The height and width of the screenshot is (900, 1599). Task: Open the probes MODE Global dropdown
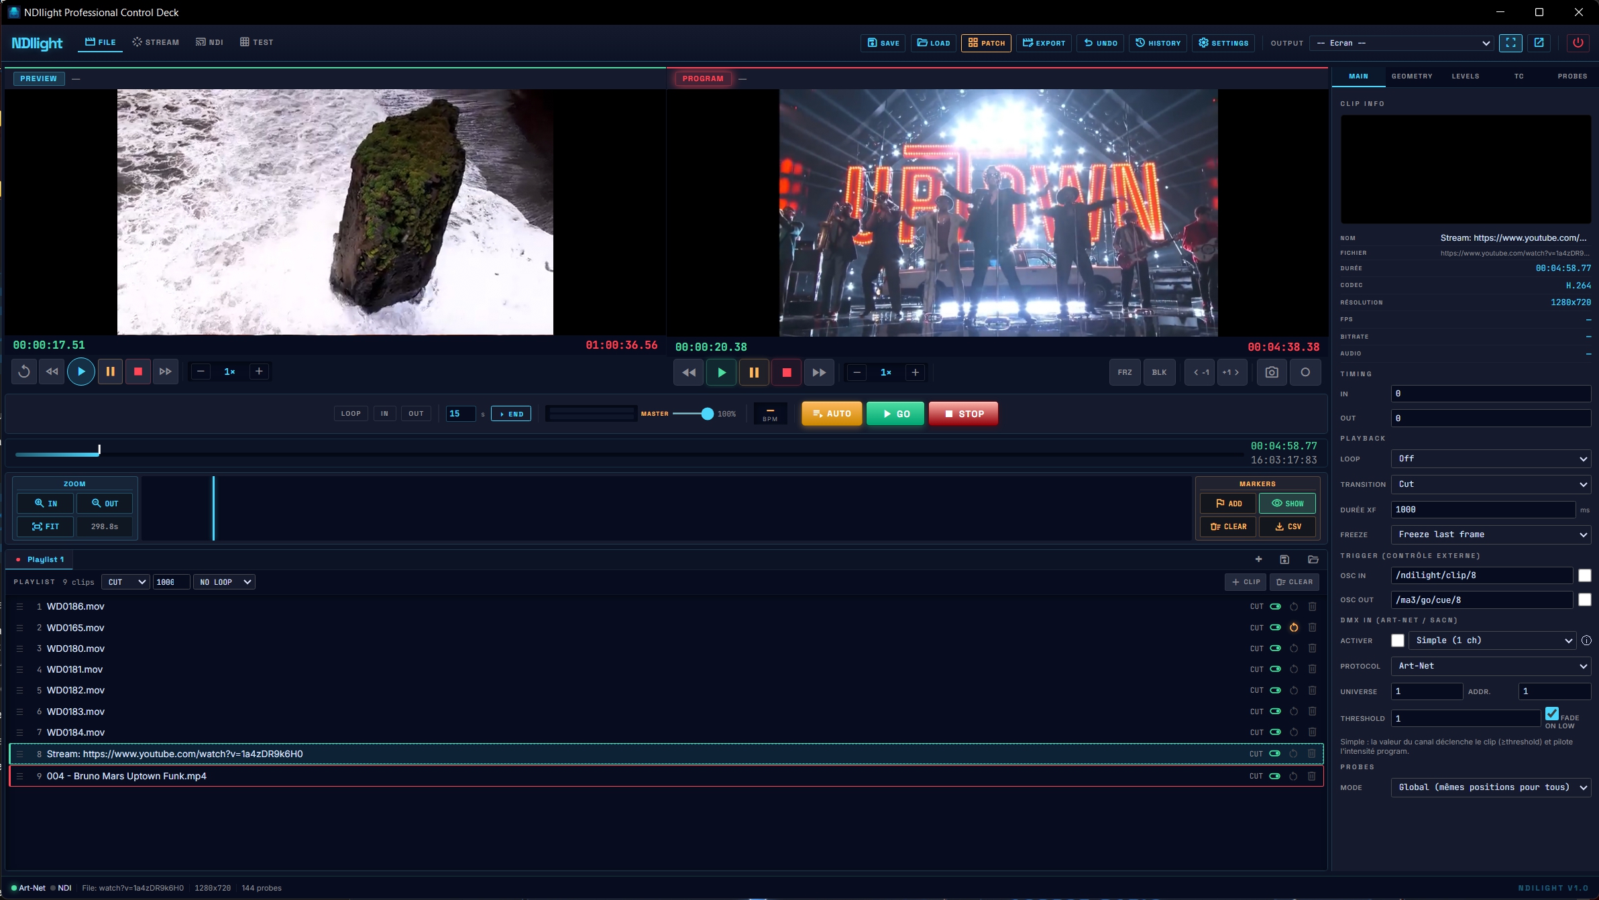(1491, 787)
